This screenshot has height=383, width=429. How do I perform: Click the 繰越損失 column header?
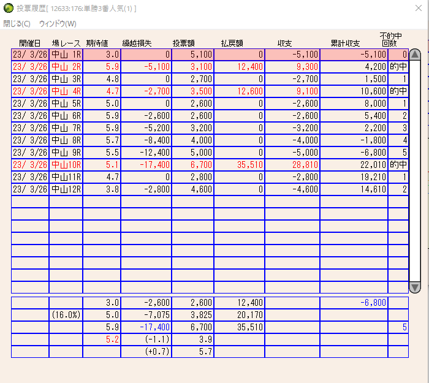[137, 44]
